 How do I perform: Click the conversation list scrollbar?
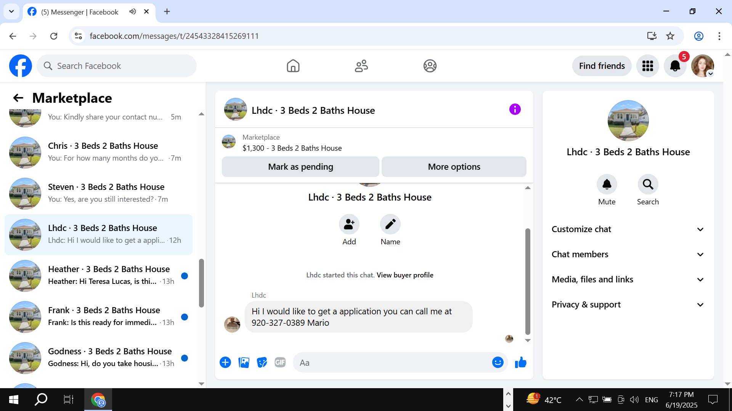click(x=201, y=283)
